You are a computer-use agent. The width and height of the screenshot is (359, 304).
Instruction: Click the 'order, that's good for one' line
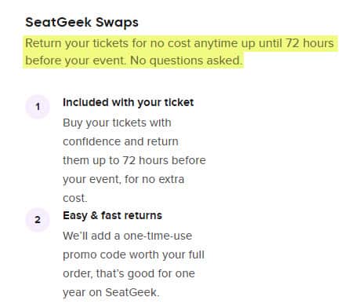pyautogui.click(x=129, y=273)
